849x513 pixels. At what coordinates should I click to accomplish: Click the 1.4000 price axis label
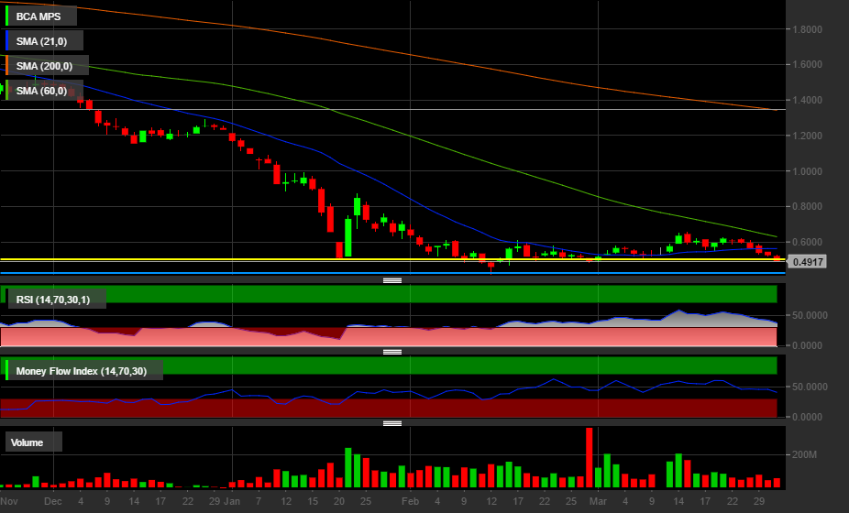807,100
